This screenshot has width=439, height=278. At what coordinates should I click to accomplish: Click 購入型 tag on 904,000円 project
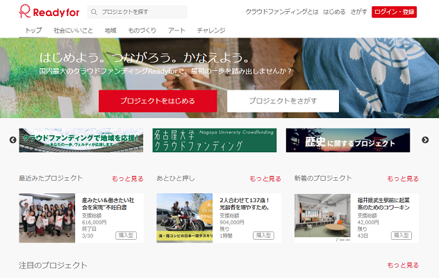pos(263,236)
